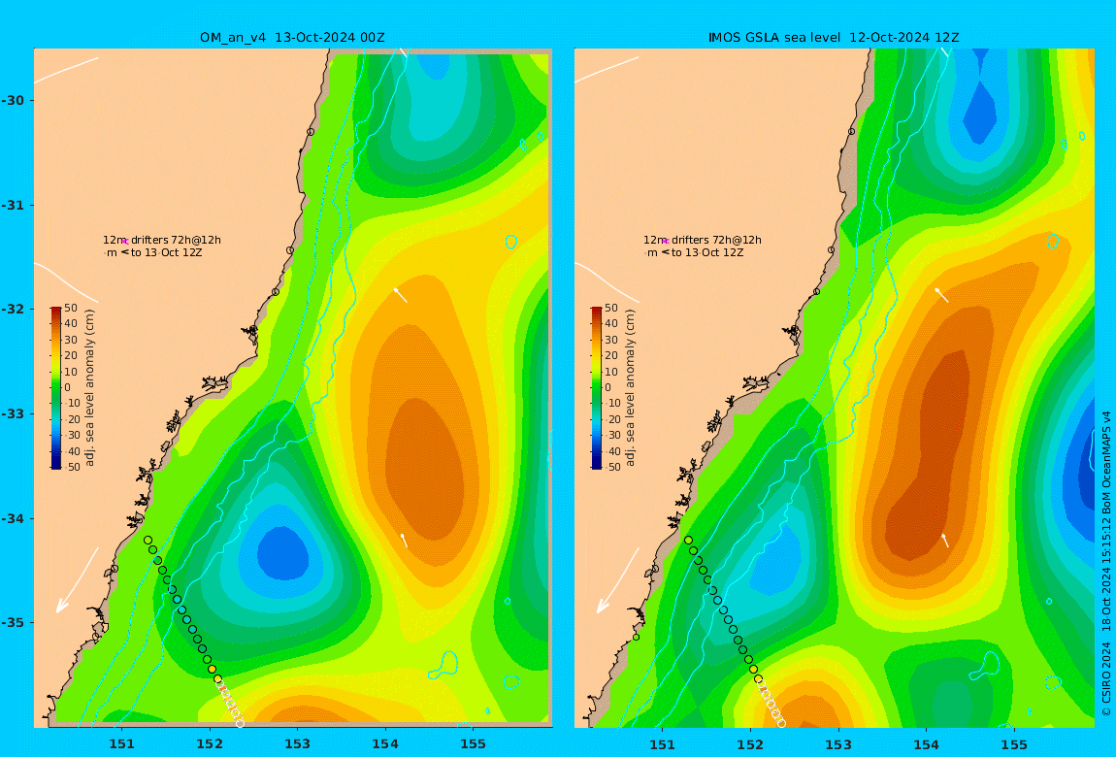
Task: Click the 153 longitude label under the left map
Action: click(298, 744)
